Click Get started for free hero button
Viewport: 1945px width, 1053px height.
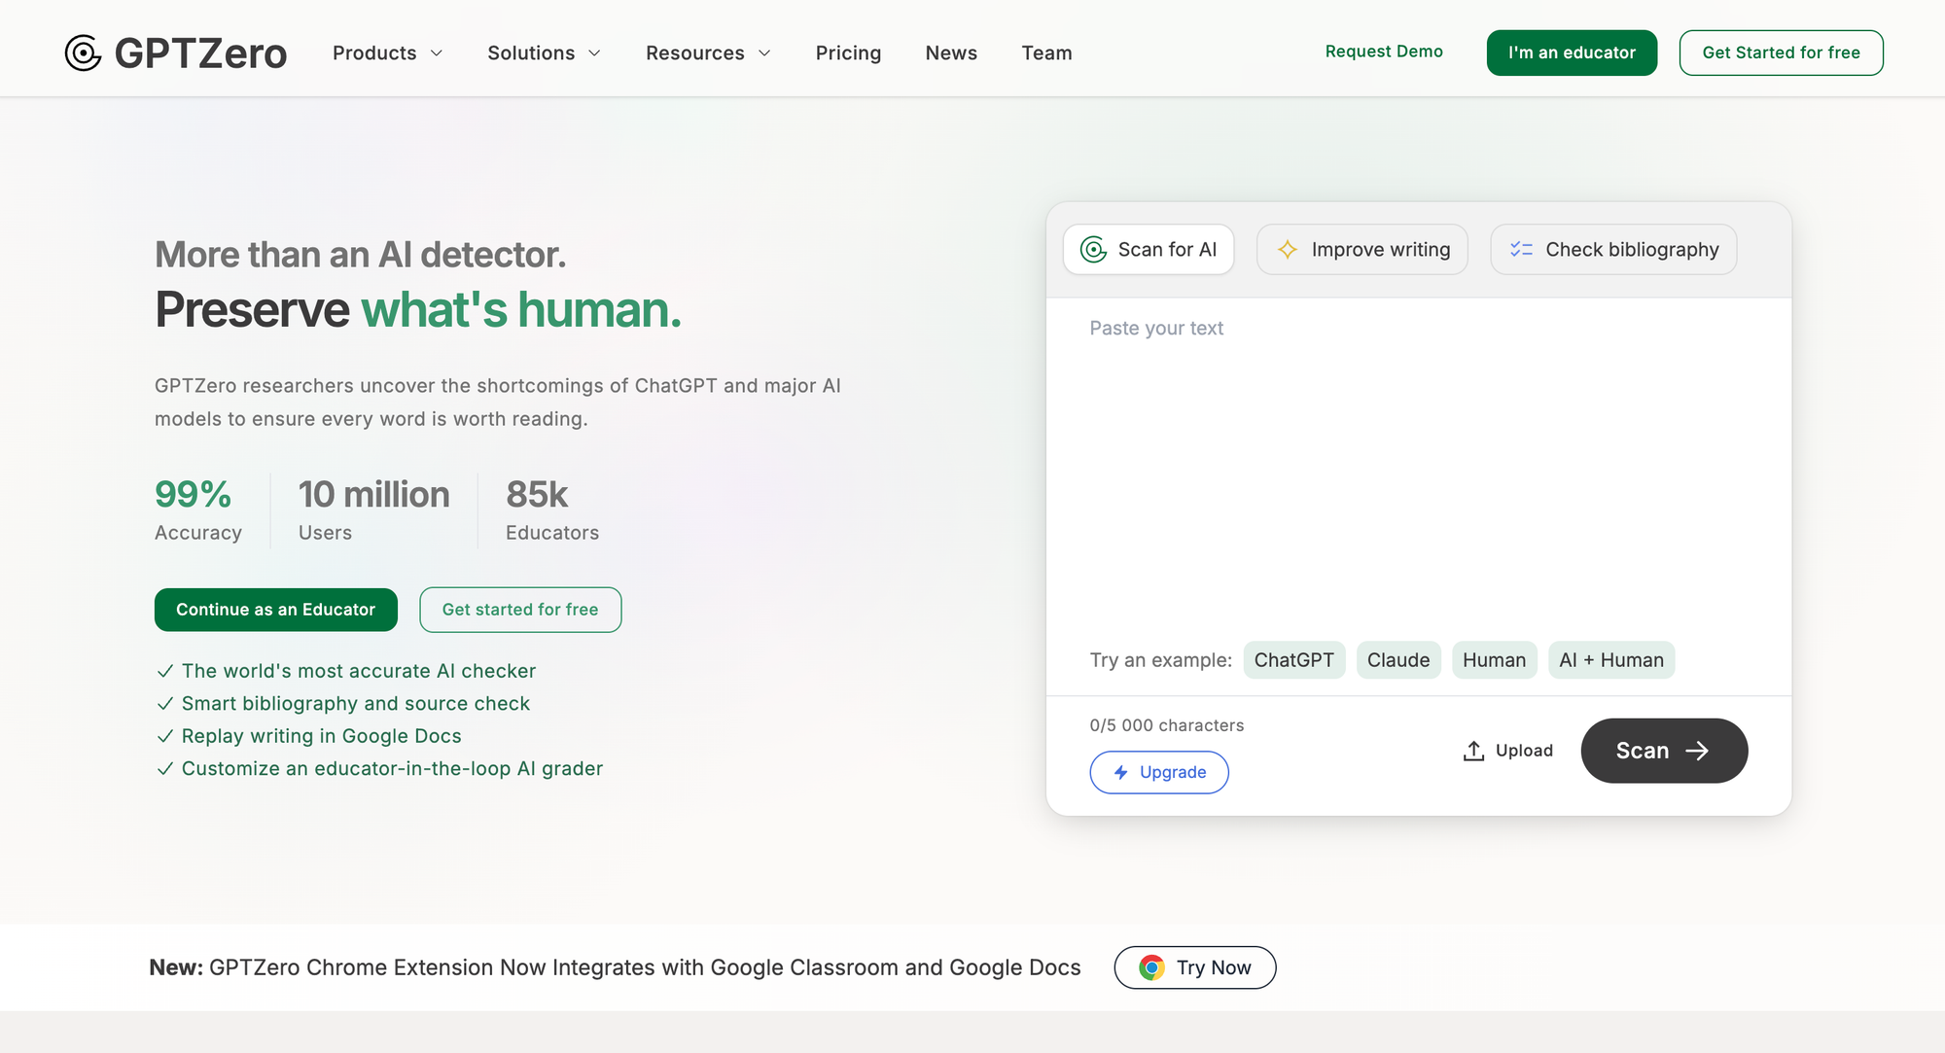click(520, 610)
